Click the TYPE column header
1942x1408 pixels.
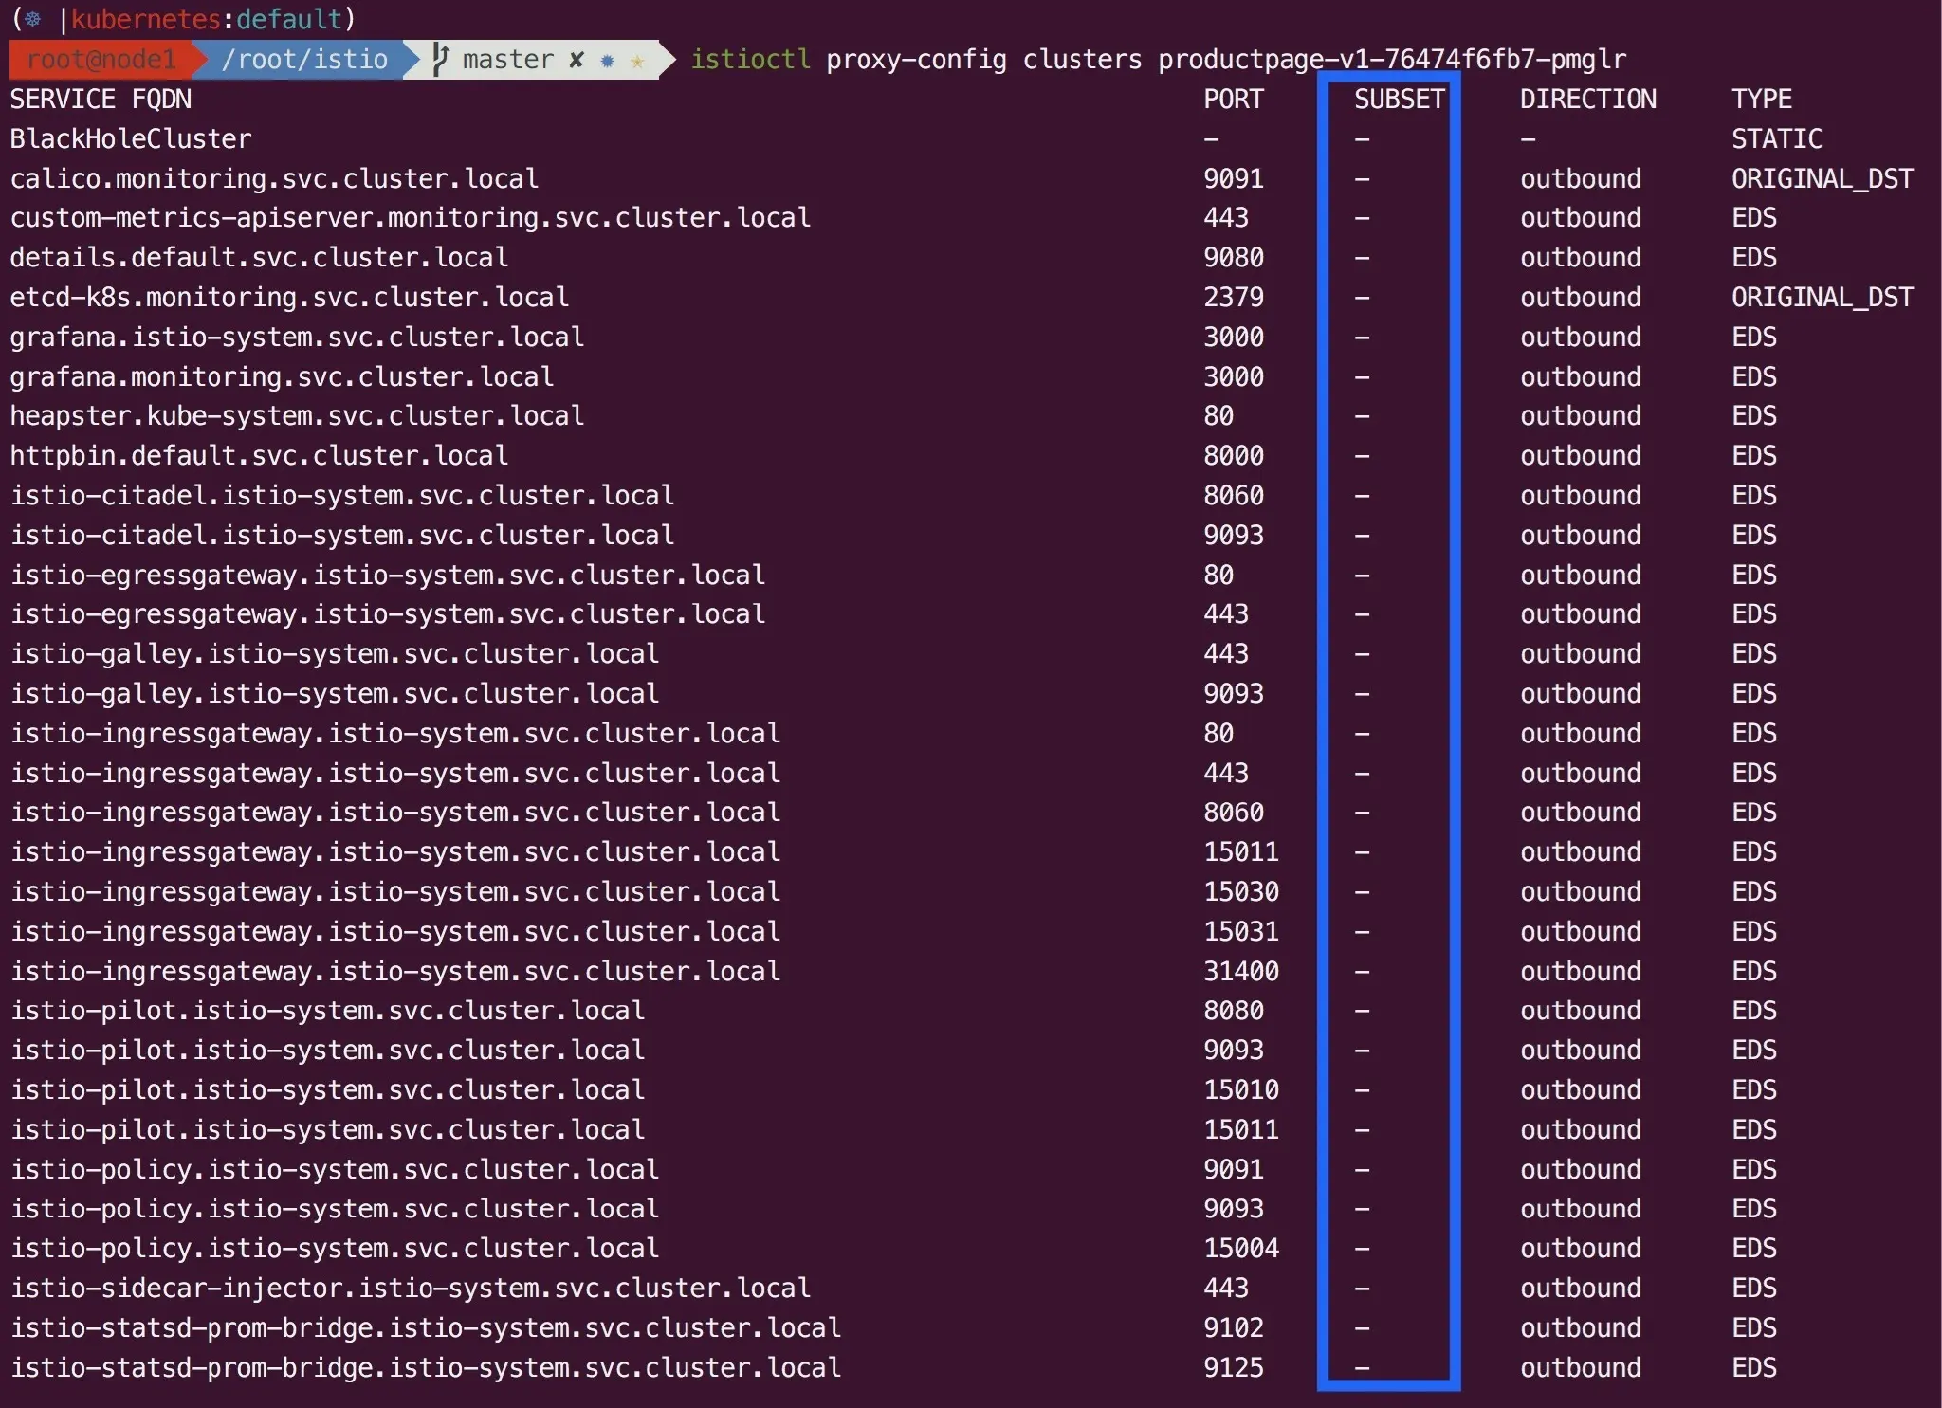click(x=1761, y=99)
